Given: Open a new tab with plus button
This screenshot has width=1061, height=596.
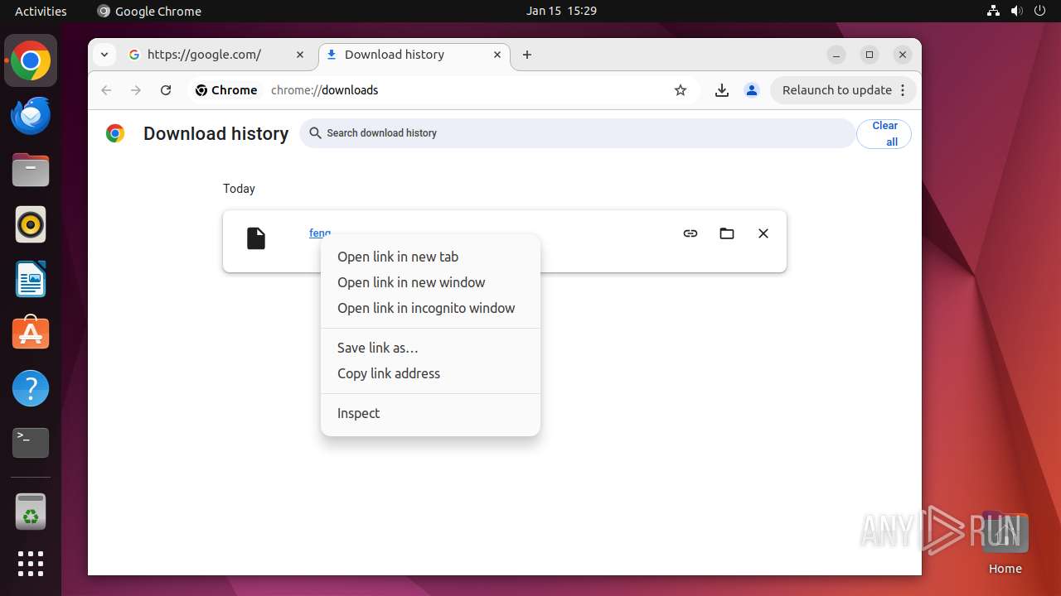Looking at the screenshot, I should [x=527, y=55].
